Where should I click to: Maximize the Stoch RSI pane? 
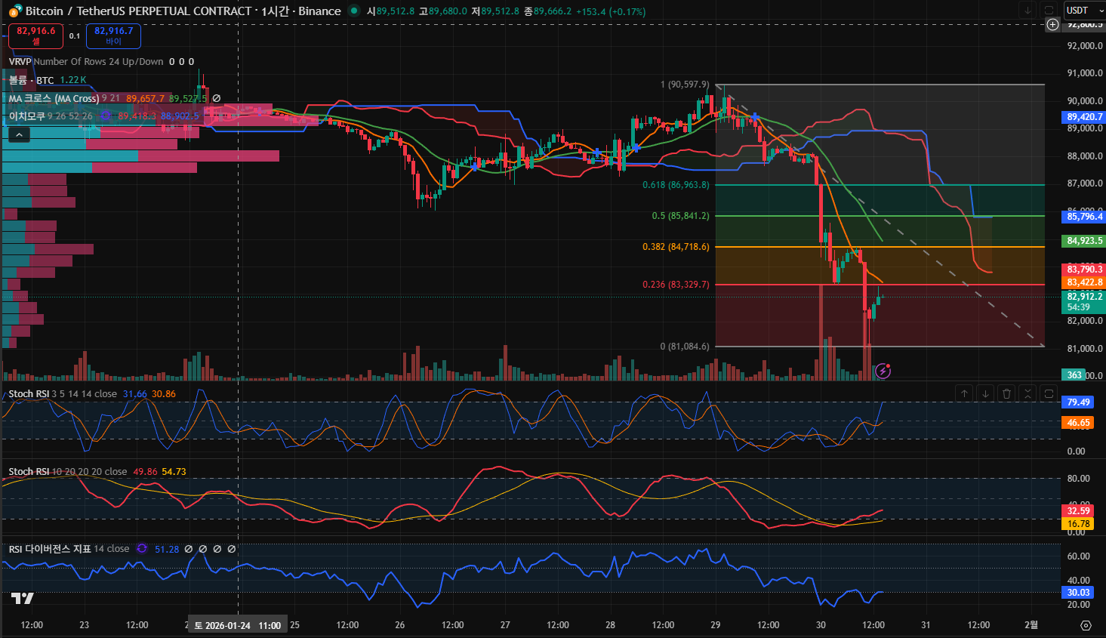point(1049,393)
